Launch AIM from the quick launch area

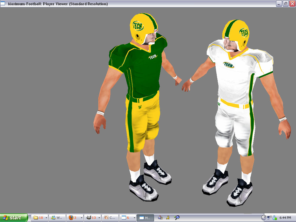pos(168,218)
